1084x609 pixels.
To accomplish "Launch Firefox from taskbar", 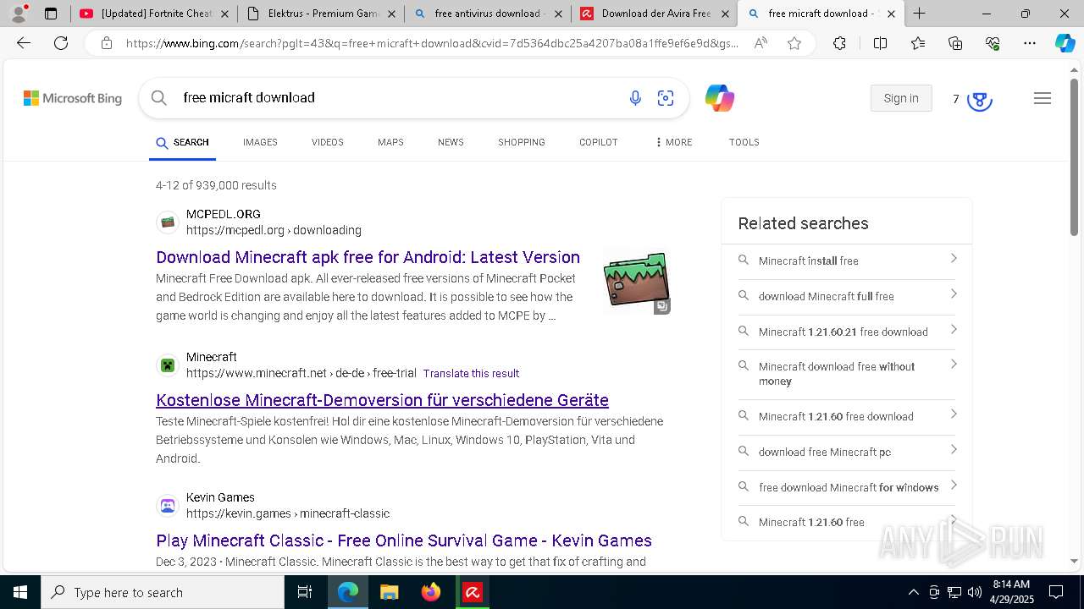I will click(x=431, y=592).
